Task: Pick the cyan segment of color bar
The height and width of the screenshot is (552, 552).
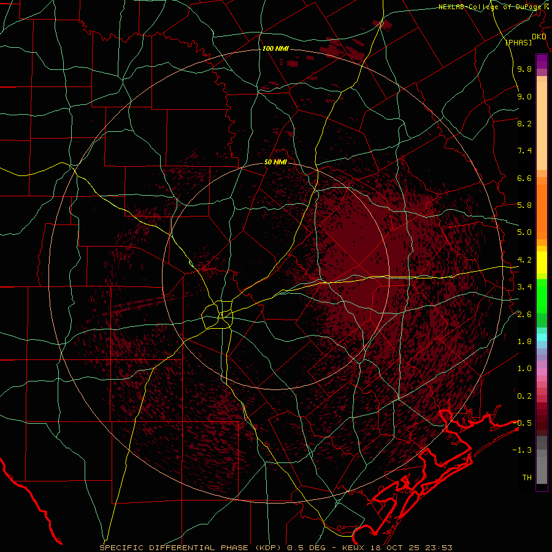Action: coord(542,337)
